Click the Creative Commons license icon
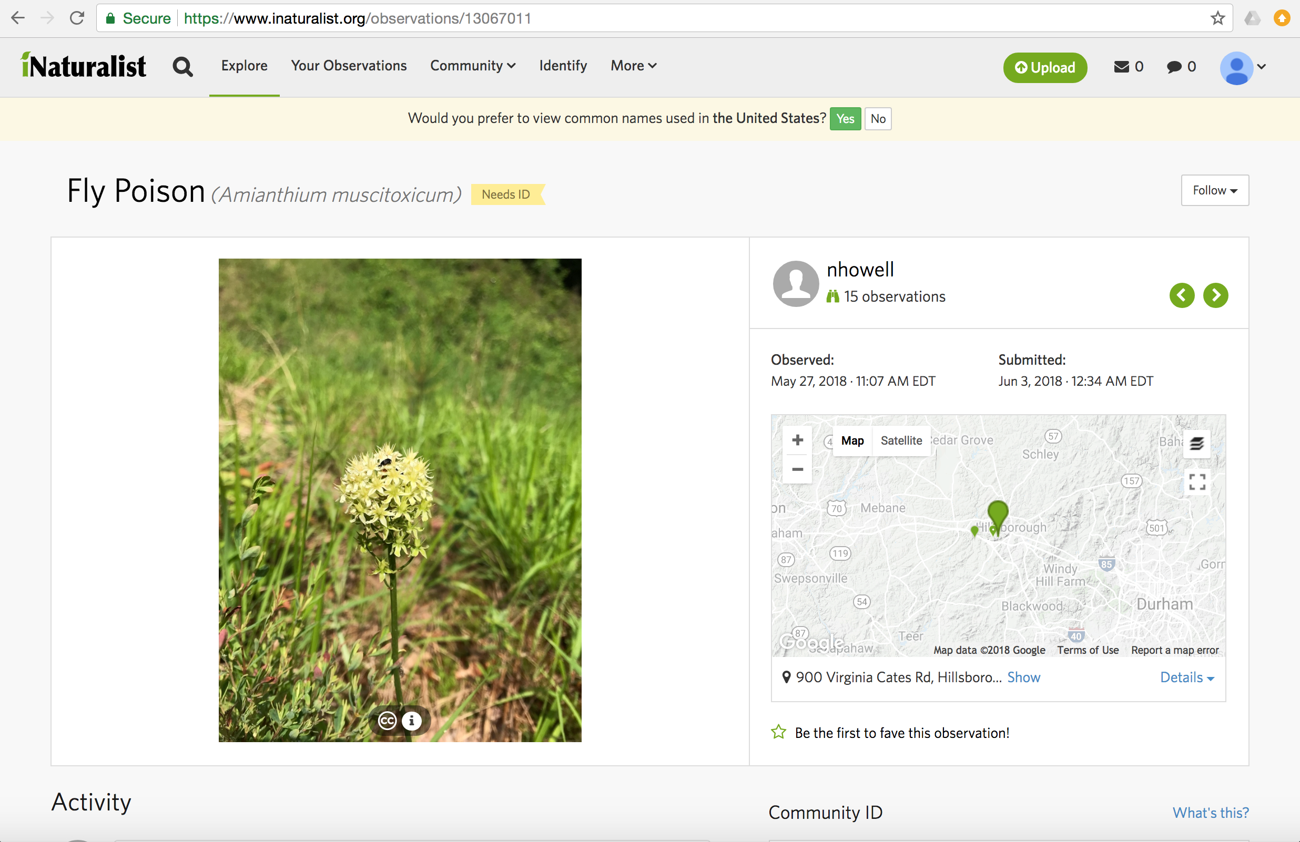Viewport: 1300px width, 842px height. coord(387,721)
